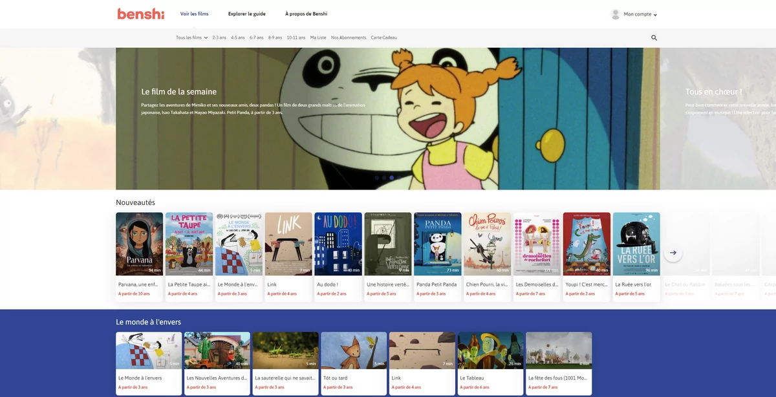776x397 pixels.
Task: Click the 'Panda Petit Panda' title text
Action: [436, 284]
